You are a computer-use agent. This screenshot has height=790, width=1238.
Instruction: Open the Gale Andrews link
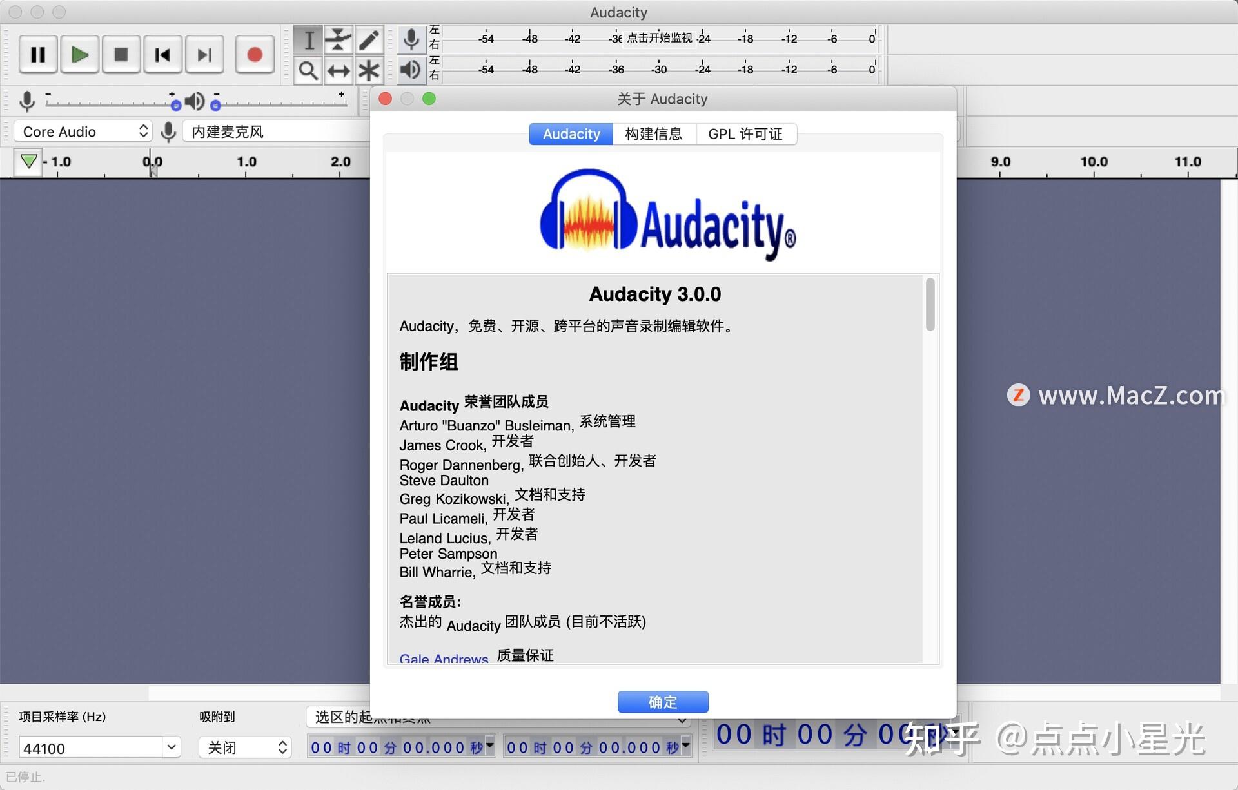pyautogui.click(x=443, y=658)
